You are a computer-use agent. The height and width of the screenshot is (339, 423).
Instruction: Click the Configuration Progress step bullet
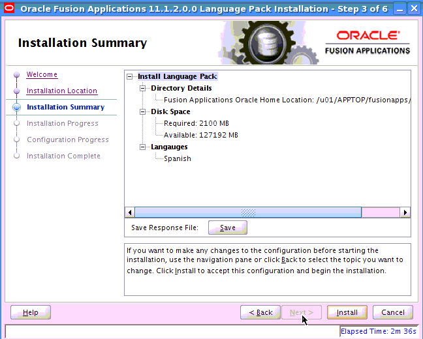17,140
